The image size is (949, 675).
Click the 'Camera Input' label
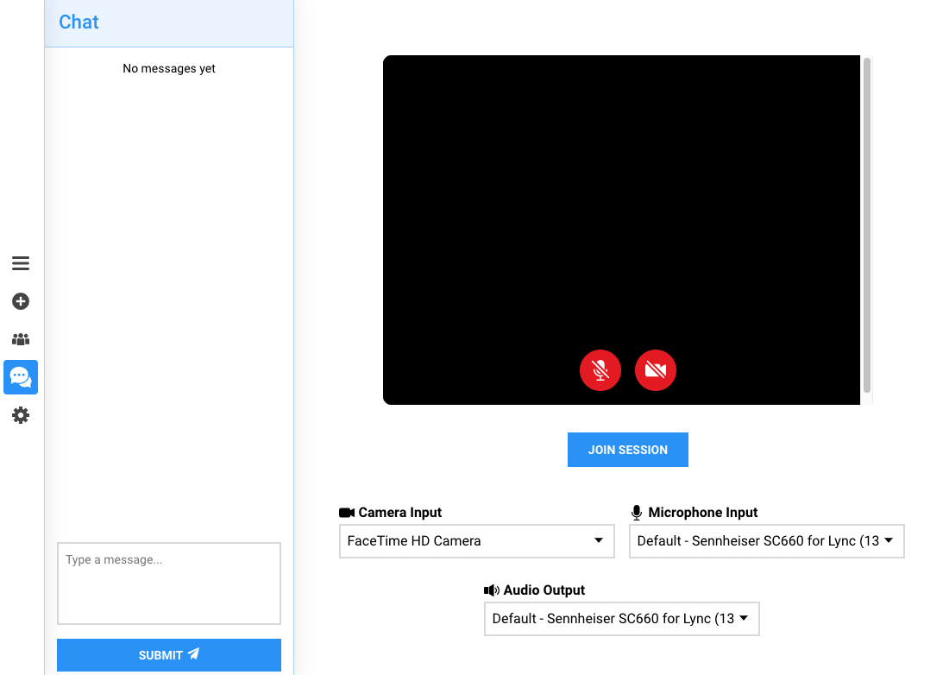400,513
